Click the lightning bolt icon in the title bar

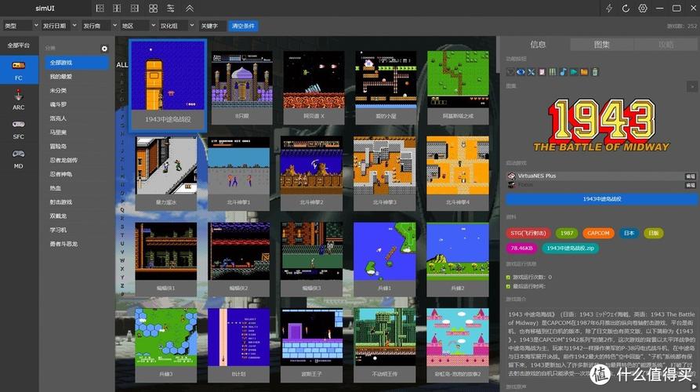[609, 9]
